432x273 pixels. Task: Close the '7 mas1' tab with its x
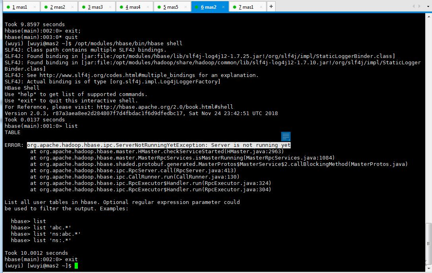click(261, 7)
